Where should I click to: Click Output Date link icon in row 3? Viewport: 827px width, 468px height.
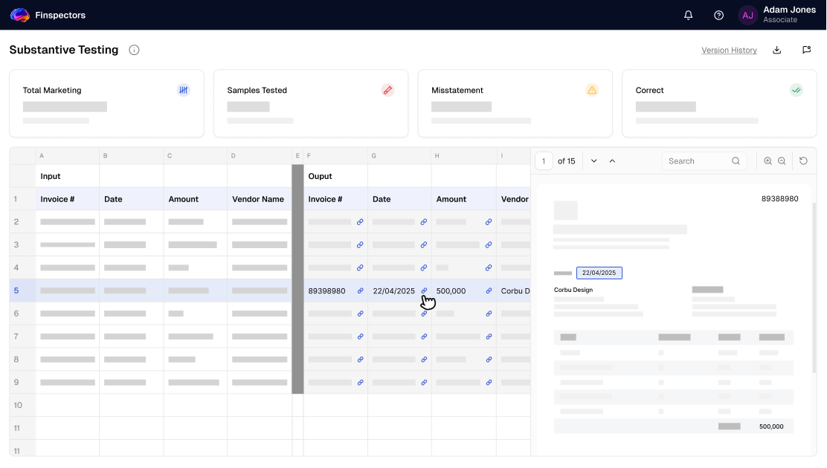pos(424,245)
